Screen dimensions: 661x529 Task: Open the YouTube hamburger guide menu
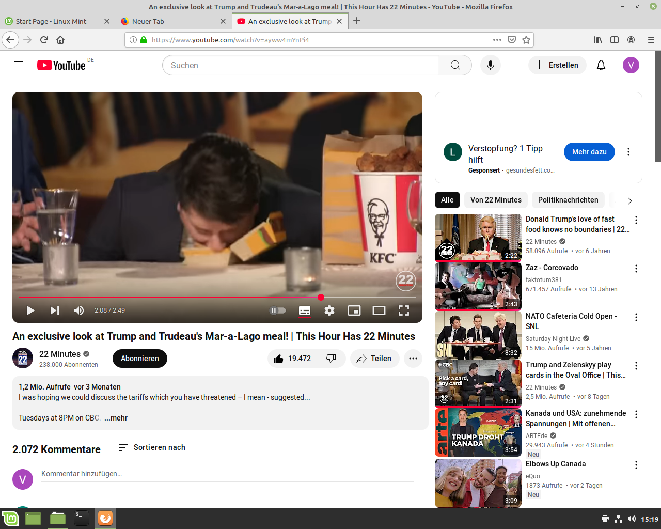(x=19, y=65)
